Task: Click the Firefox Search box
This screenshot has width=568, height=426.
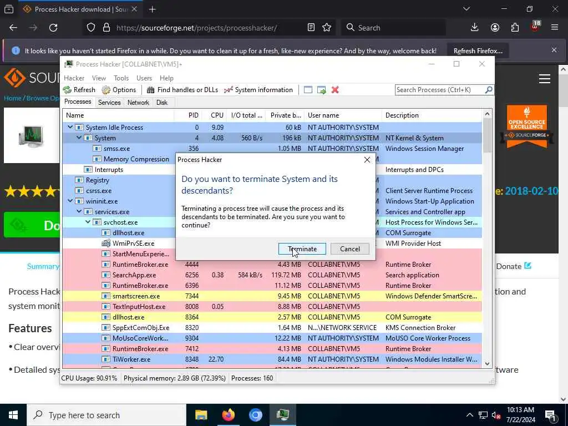Action: pyautogui.click(x=393, y=28)
